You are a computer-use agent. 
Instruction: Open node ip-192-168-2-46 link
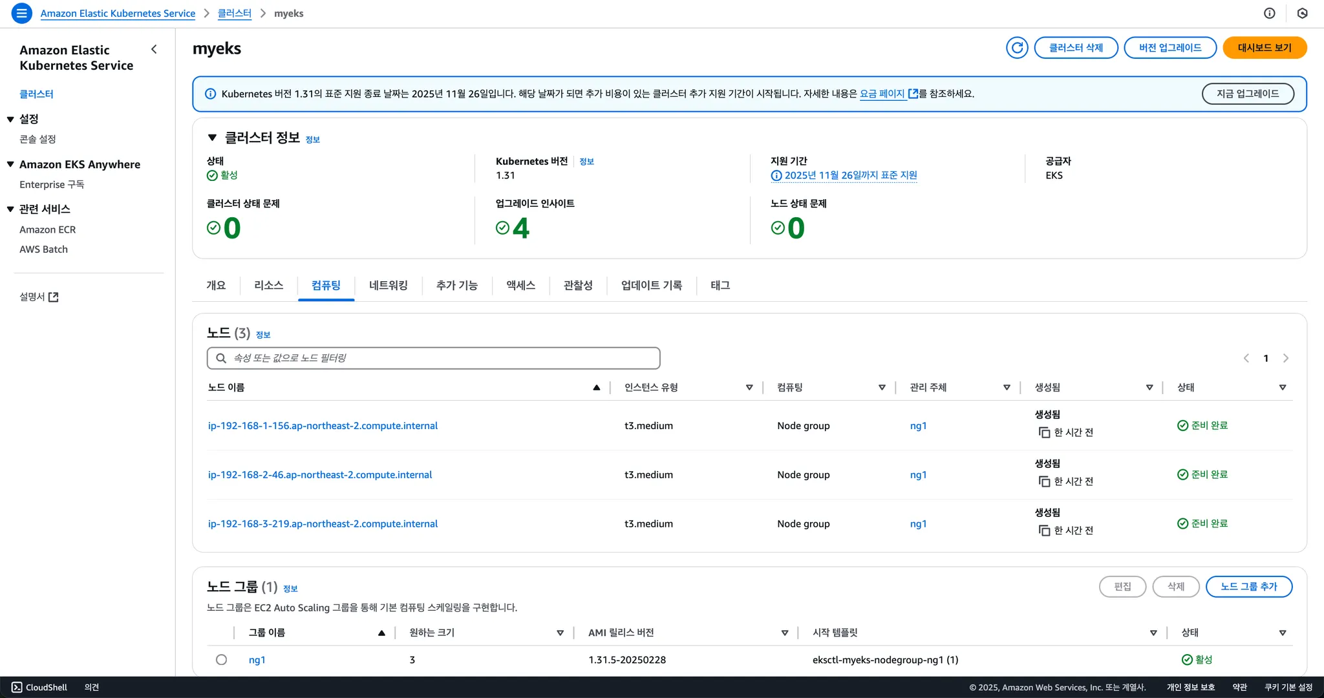point(319,474)
